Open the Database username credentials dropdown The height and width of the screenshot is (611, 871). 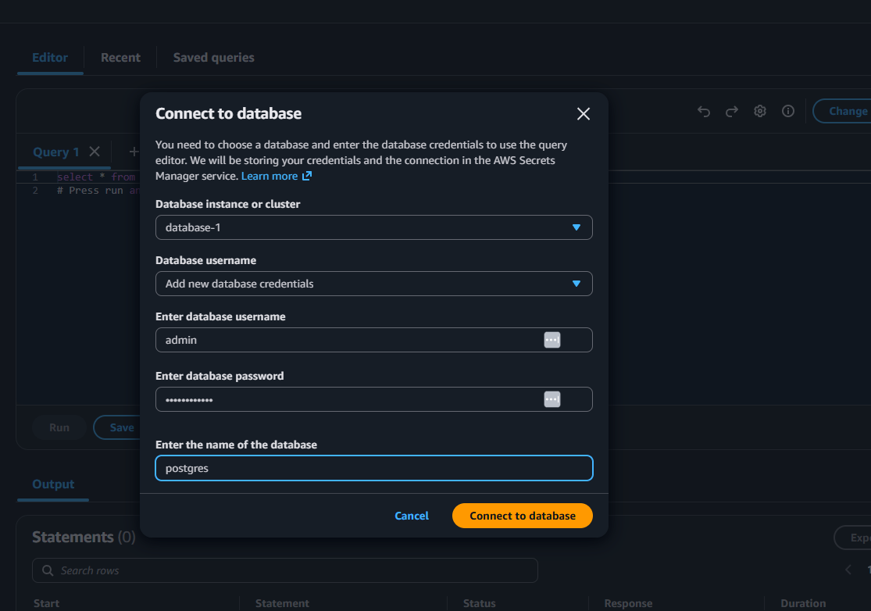pyautogui.click(x=374, y=284)
